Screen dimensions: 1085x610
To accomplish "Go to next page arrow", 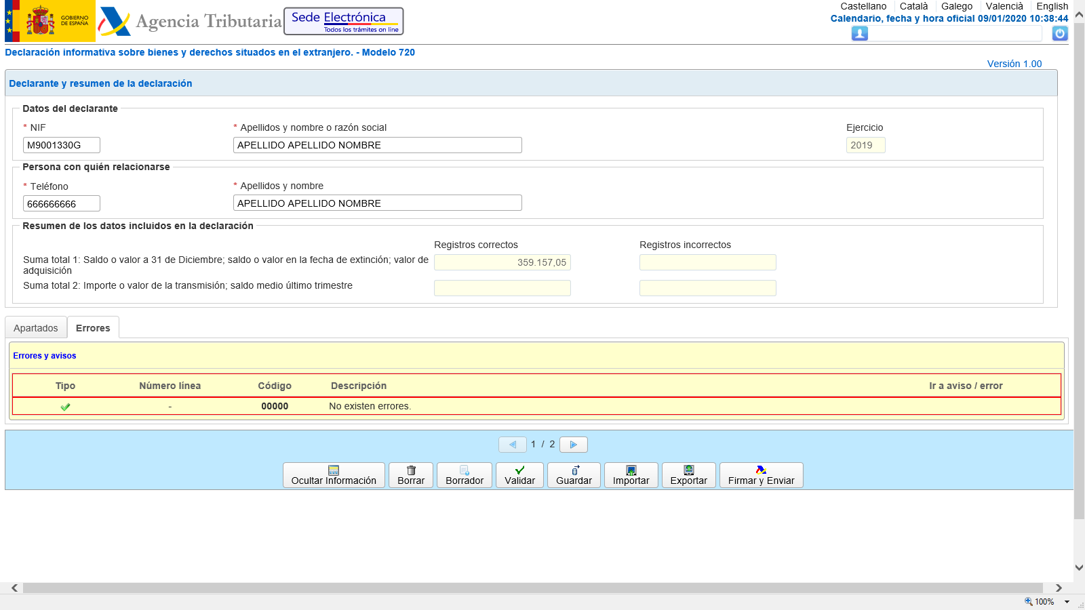I will tap(574, 445).
